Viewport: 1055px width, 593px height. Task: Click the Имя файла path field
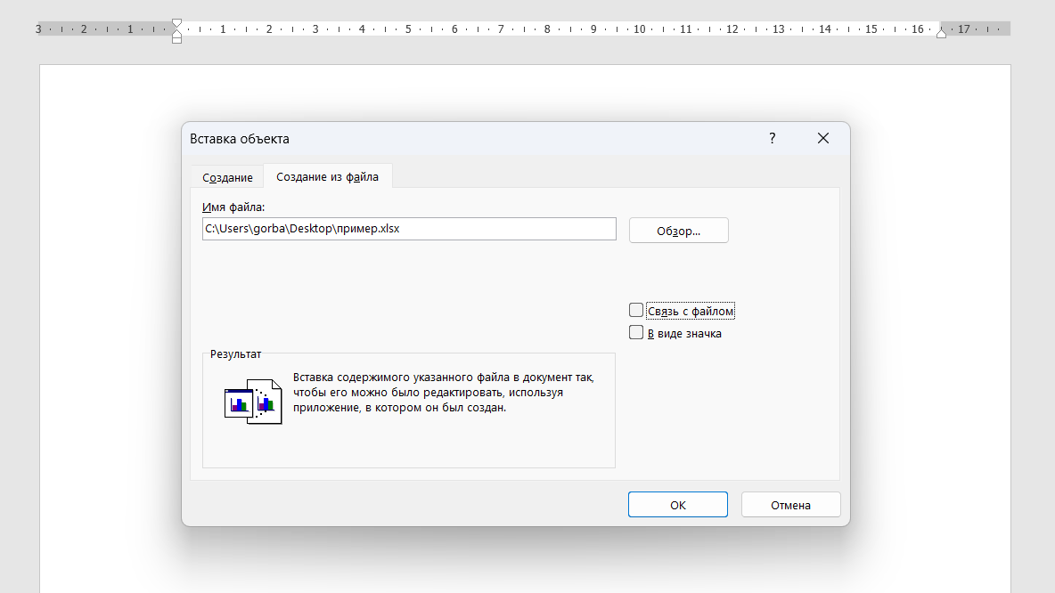(409, 229)
